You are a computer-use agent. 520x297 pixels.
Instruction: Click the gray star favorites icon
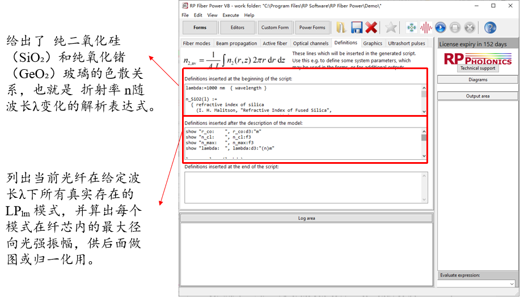click(x=391, y=28)
